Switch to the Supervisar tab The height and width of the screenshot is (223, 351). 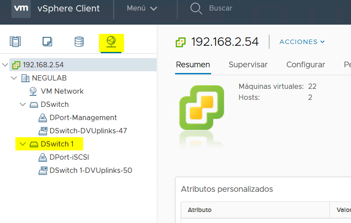coord(248,65)
